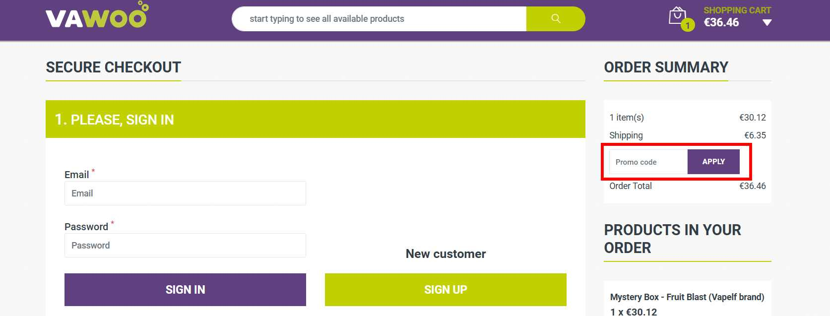
Task: Click the magnifying glass search icon
Action: 556,19
